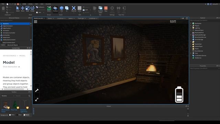Activate the Scale tool

[27, 9]
